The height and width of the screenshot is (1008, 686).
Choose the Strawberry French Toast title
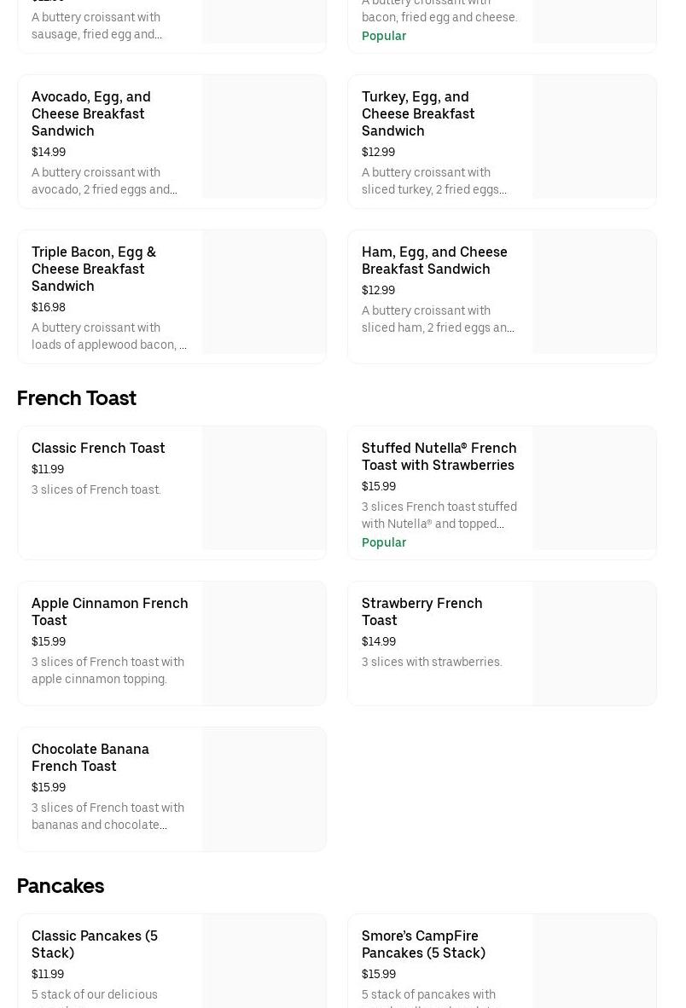(x=421, y=611)
